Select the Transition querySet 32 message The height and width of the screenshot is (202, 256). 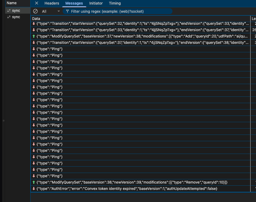pyautogui.click(x=140, y=24)
